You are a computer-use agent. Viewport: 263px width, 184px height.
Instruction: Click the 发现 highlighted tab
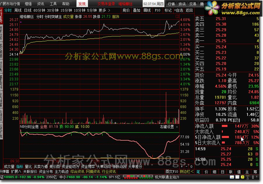click(x=82, y=4)
